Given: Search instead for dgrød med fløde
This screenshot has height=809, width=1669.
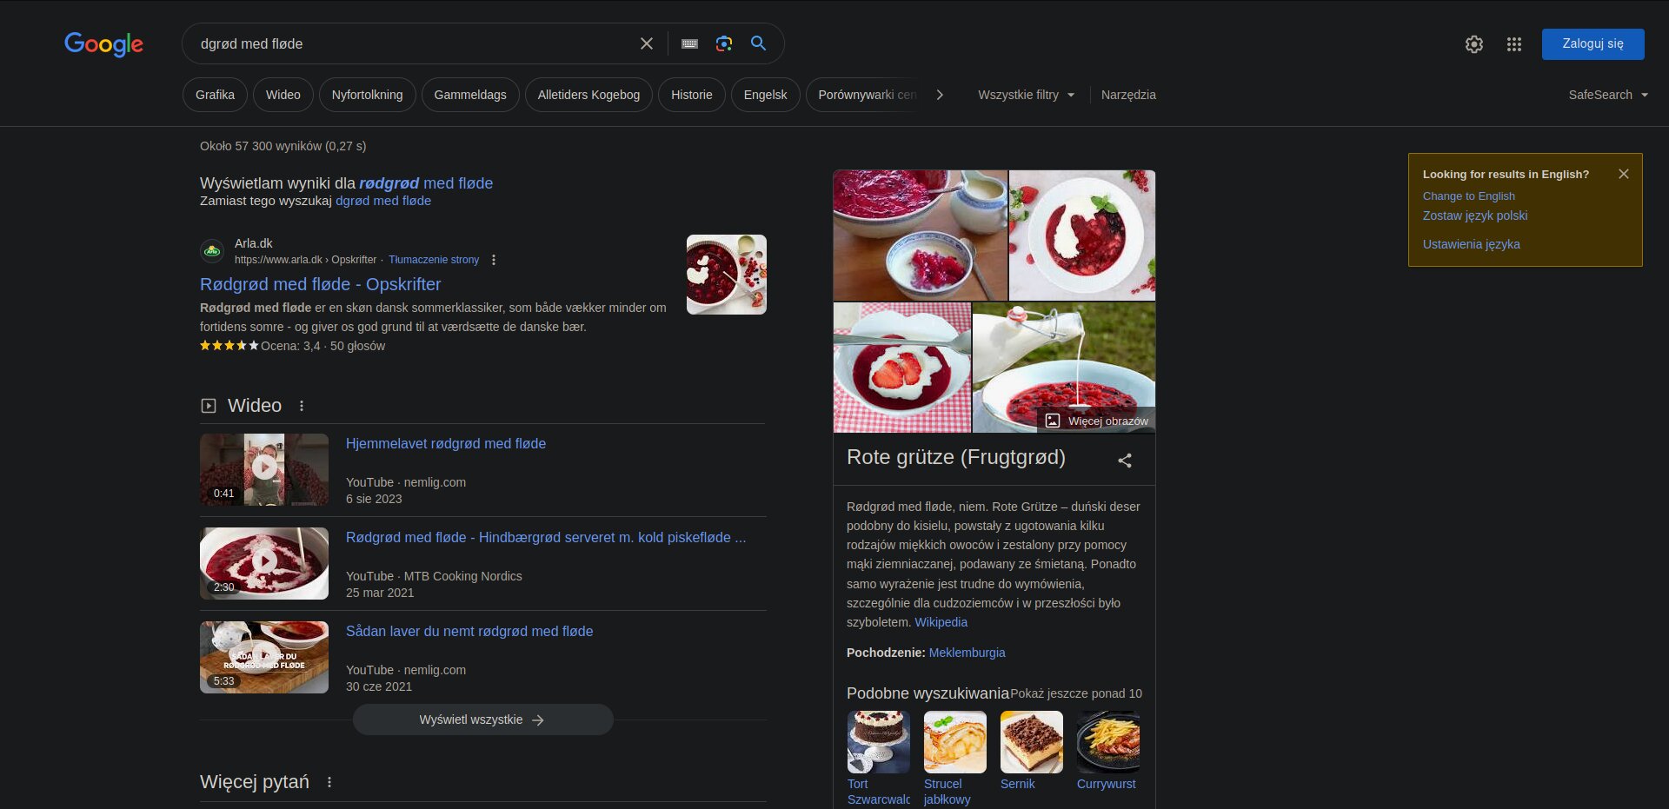Looking at the screenshot, I should pyautogui.click(x=383, y=201).
